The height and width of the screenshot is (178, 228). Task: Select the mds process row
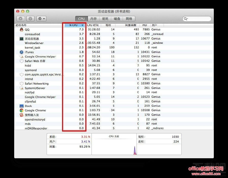114,124
